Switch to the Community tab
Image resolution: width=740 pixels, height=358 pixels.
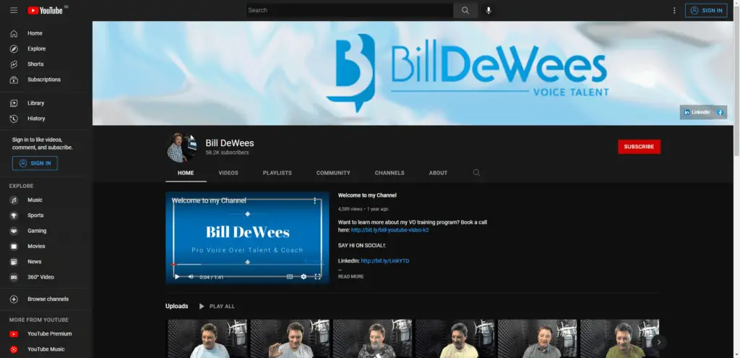click(333, 173)
